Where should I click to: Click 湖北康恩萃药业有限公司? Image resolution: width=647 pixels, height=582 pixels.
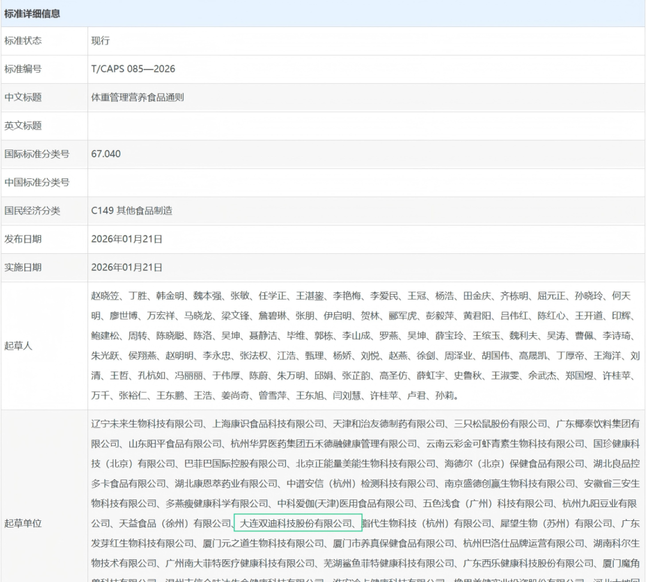point(226,483)
